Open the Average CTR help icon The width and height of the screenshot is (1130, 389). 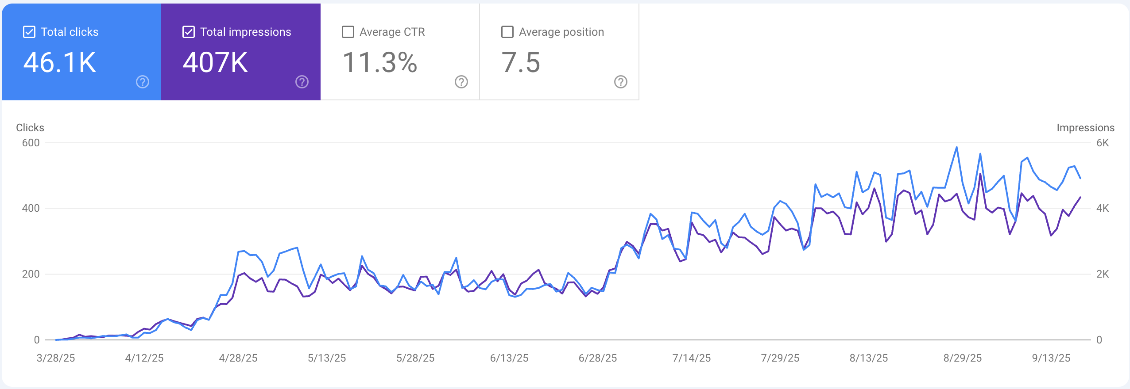pyautogui.click(x=461, y=82)
